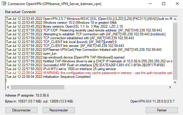Screen dimensions: 183x115
Task: Click the horizontal scrollbar right arrow
Action: click(170, 87)
